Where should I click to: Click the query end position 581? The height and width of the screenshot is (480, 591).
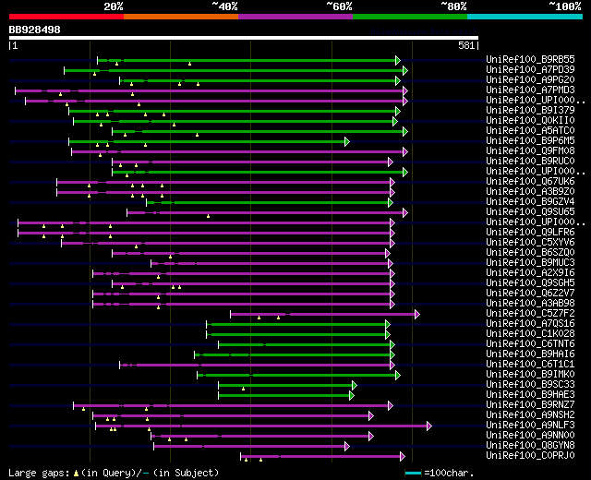[x=465, y=45]
